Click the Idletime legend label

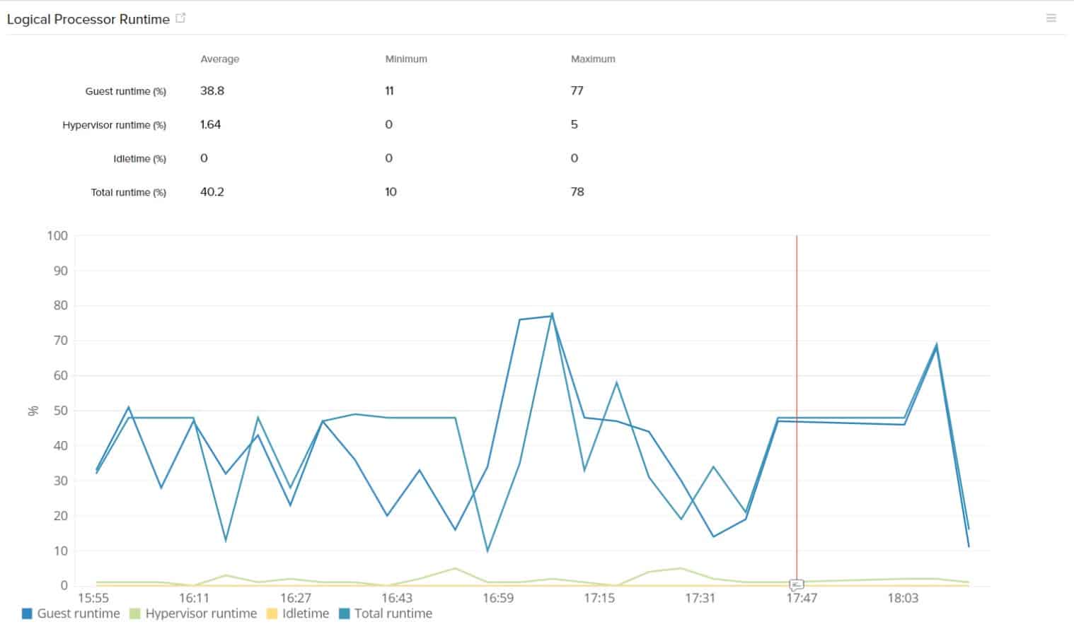[306, 613]
